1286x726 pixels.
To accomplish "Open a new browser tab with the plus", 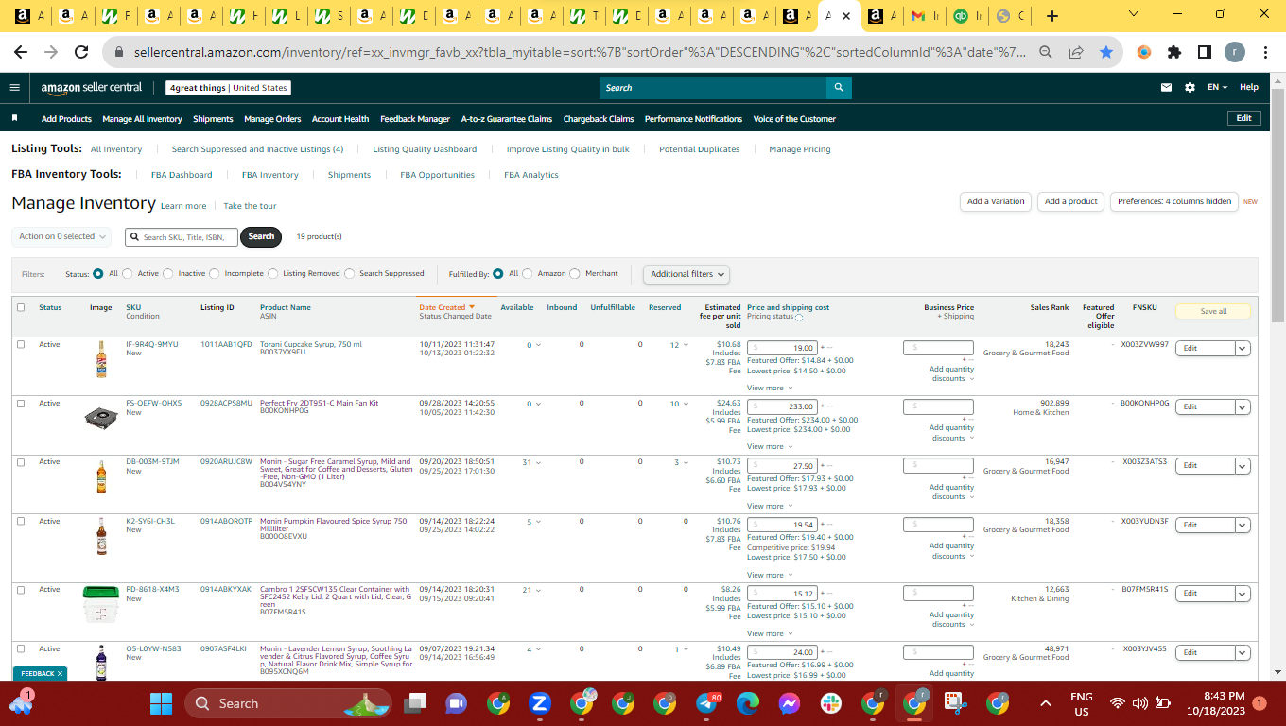I will [1052, 16].
